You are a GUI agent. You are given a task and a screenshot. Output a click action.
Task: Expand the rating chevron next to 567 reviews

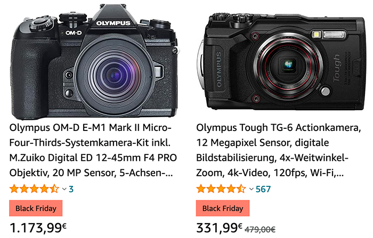(x=251, y=189)
